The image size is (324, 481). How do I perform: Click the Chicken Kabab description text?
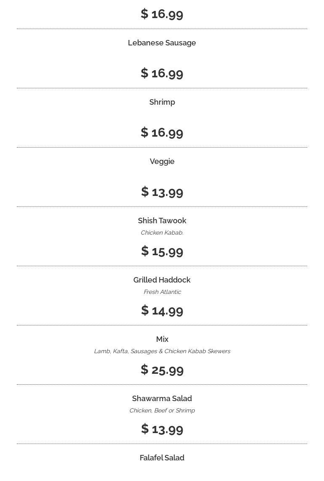point(162,233)
